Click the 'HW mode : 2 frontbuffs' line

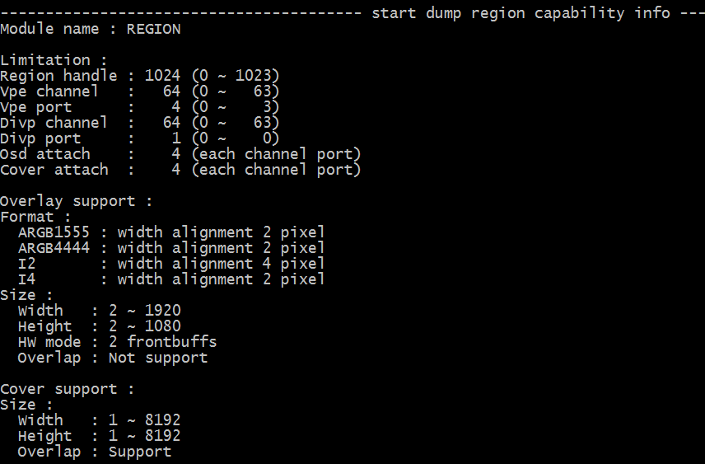117,342
